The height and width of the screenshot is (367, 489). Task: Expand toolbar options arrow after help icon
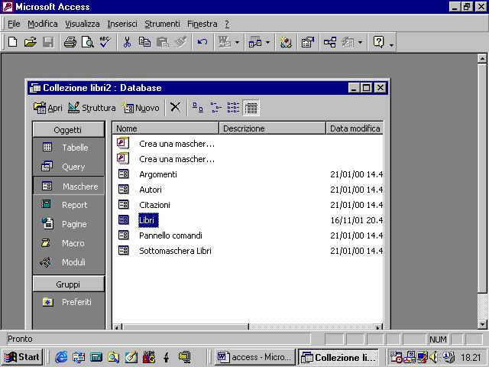click(391, 45)
